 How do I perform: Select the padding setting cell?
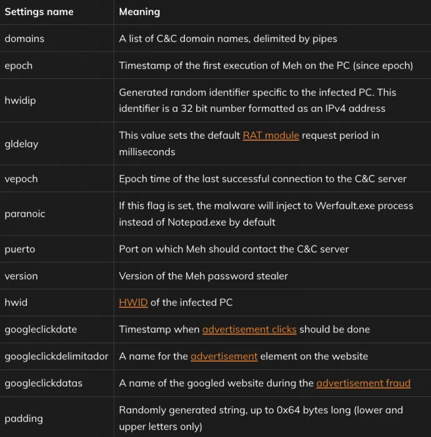click(x=57, y=418)
